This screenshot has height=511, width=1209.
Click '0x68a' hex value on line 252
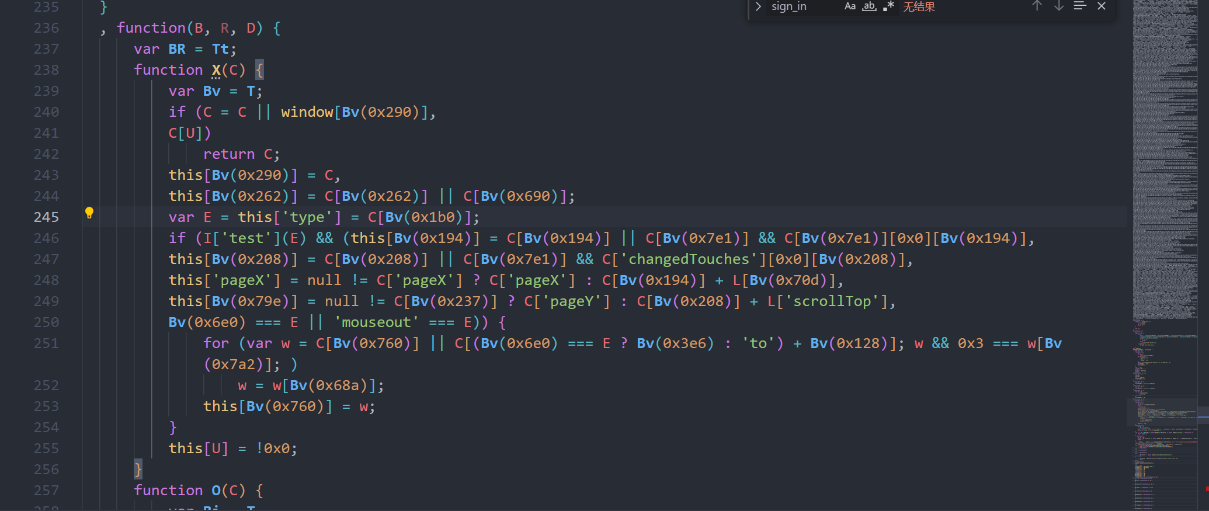tap(338, 385)
